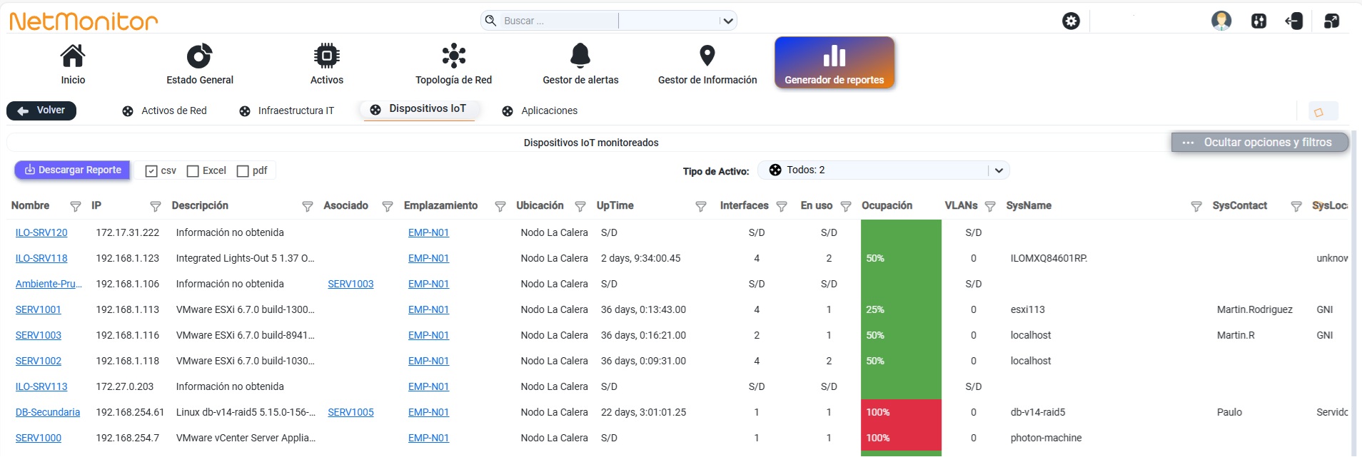
Task: Open the DB-Secundaria device link
Action: 48,412
